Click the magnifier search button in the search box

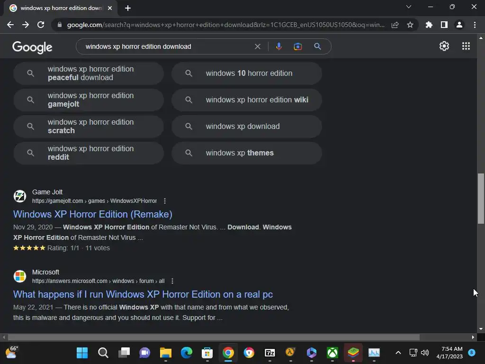pyautogui.click(x=317, y=46)
